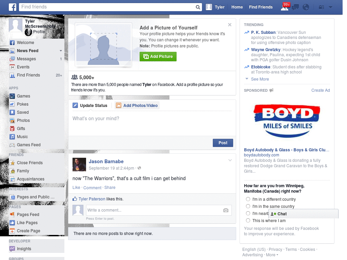Select "This is where I am" option
This screenshot has height=260, width=347.
point(248,220)
